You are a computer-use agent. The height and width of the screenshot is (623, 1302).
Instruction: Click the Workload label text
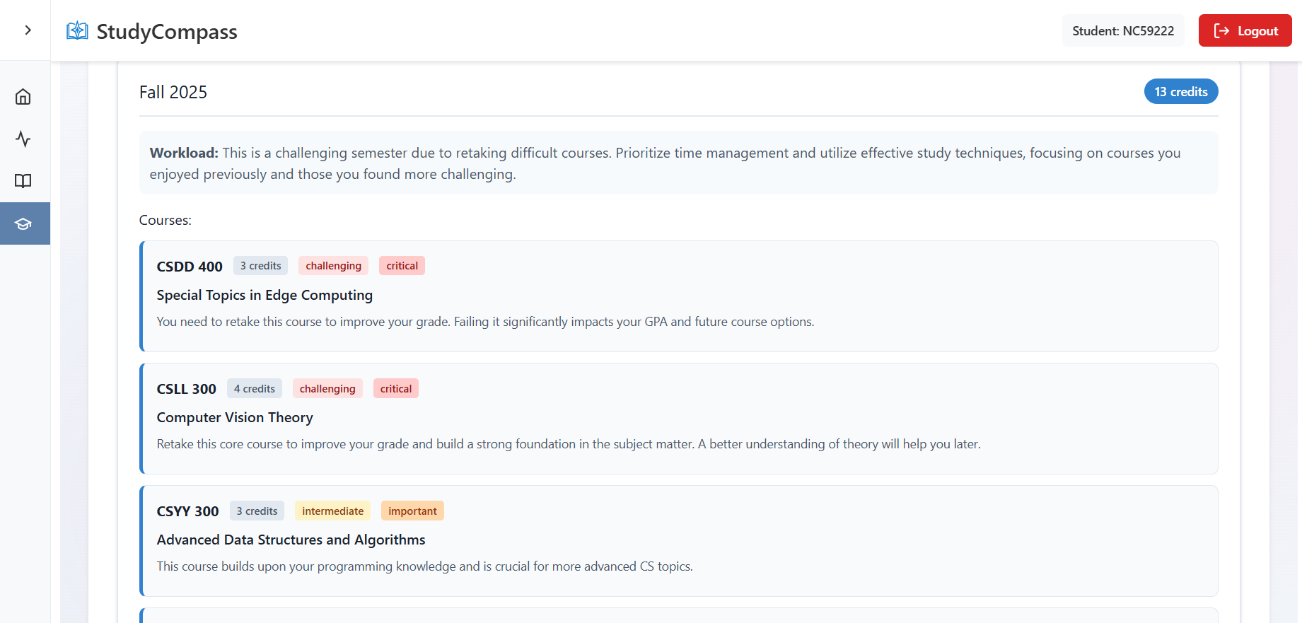(184, 153)
